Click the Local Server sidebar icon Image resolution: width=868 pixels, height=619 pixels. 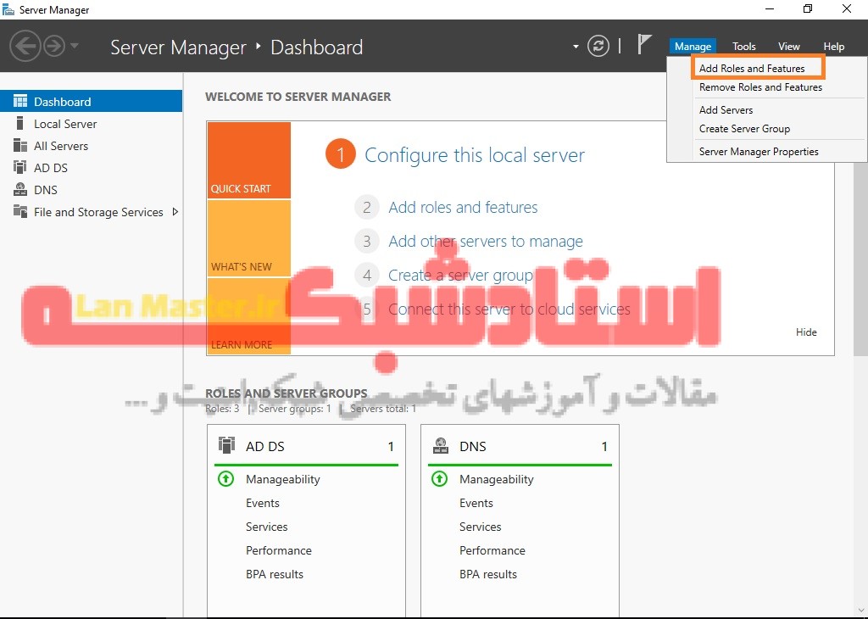pyautogui.click(x=20, y=123)
